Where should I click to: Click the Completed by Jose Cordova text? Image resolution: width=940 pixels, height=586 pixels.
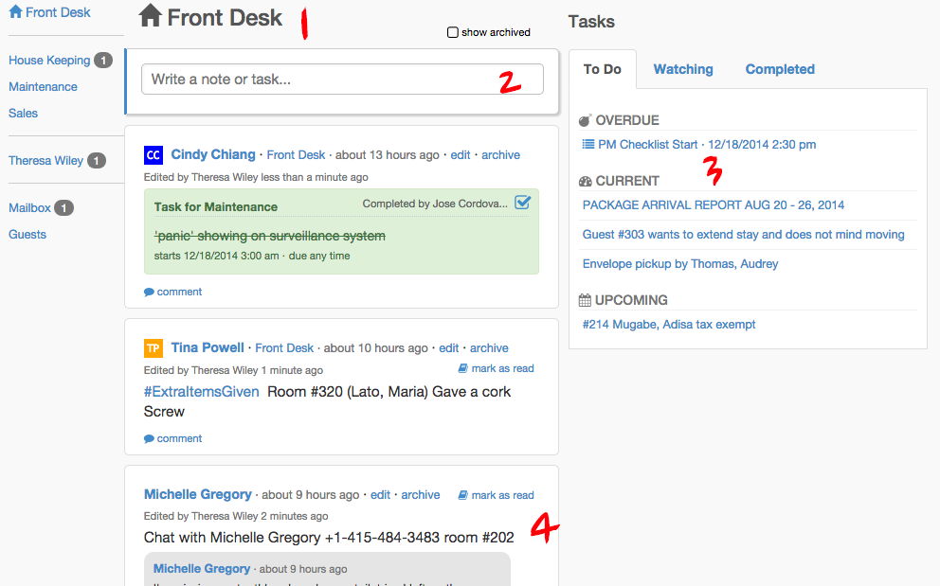click(x=435, y=204)
